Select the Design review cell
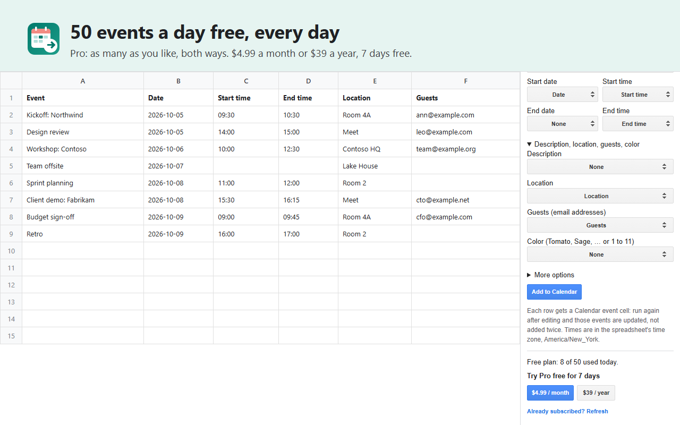The image size is (680, 425). [x=83, y=132]
